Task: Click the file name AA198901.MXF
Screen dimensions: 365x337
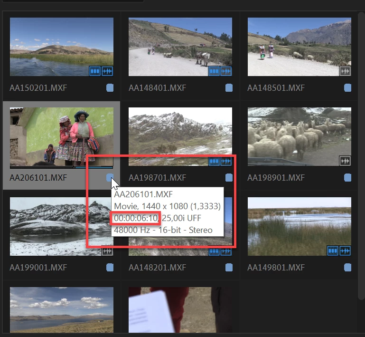Action: click(276, 178)
